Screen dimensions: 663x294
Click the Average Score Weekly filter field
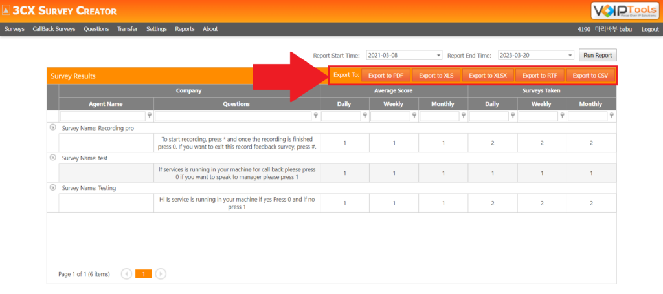[390, 116]
